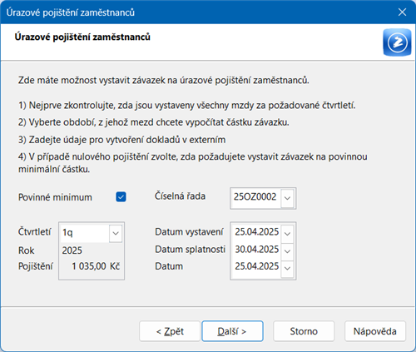The image size is (416, 352).
Task: Go back with the Zpět button
Action: [x=170, y=331]
